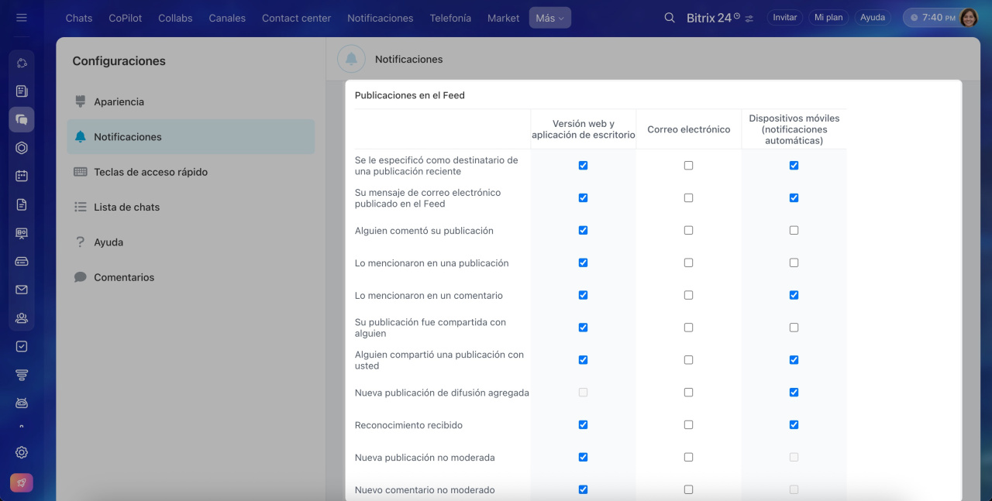Image resolution: width=992 pixels, height=501 pixels.
Task: Enable mobile push for 'Su publicación fue compartida'
Action: coord(794,328)
